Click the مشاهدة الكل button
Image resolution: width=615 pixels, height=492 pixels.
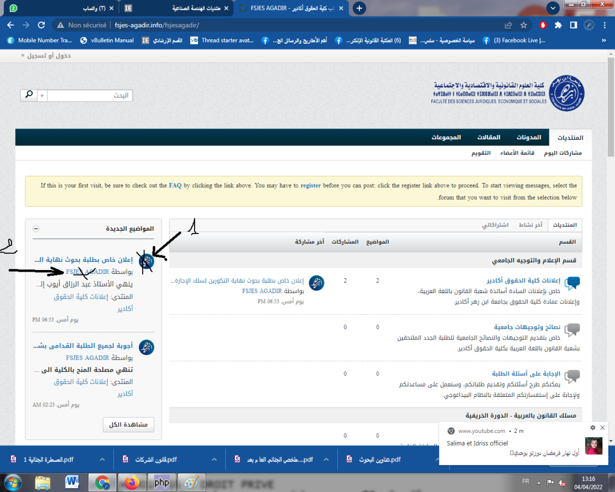(x=128, y=425)
